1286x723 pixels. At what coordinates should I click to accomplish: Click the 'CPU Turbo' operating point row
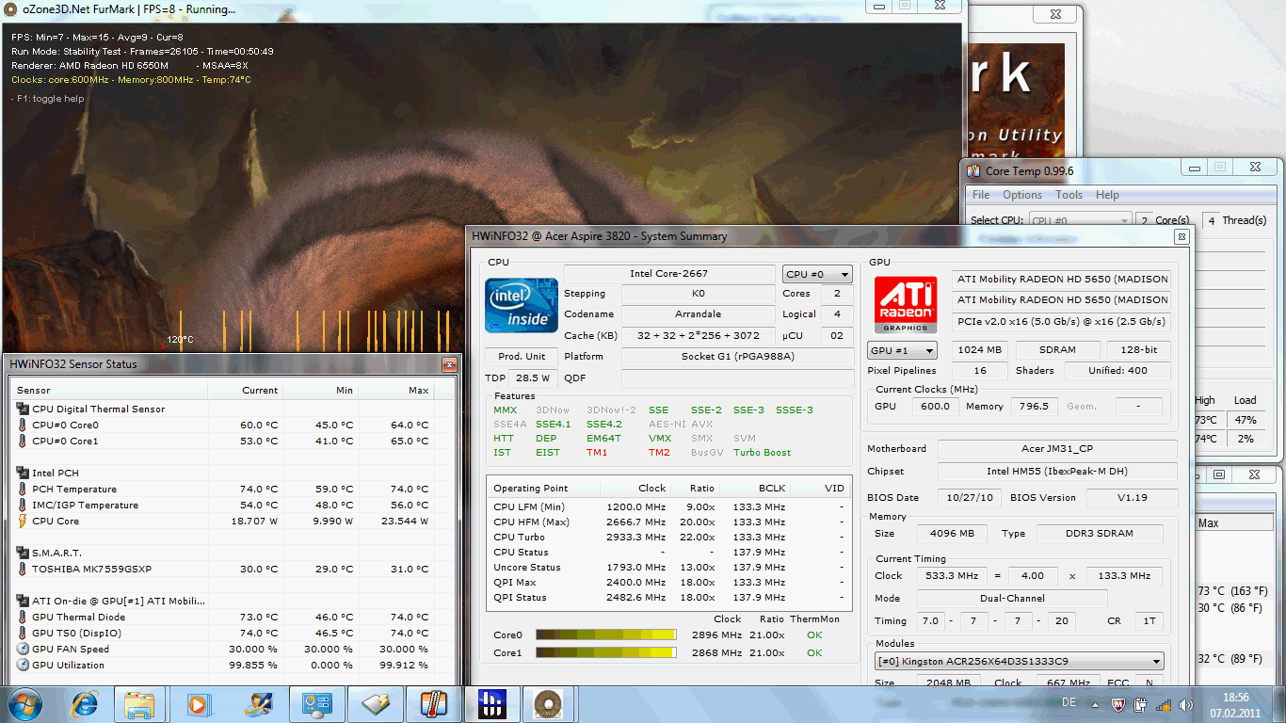point(668,538)
